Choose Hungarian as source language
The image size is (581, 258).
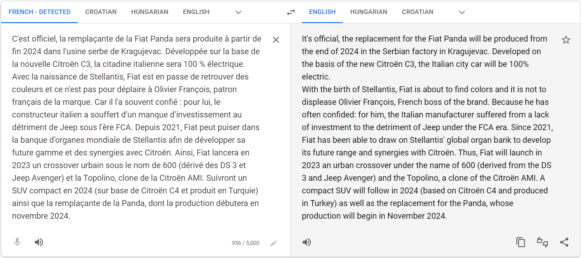tap(150, 12)
